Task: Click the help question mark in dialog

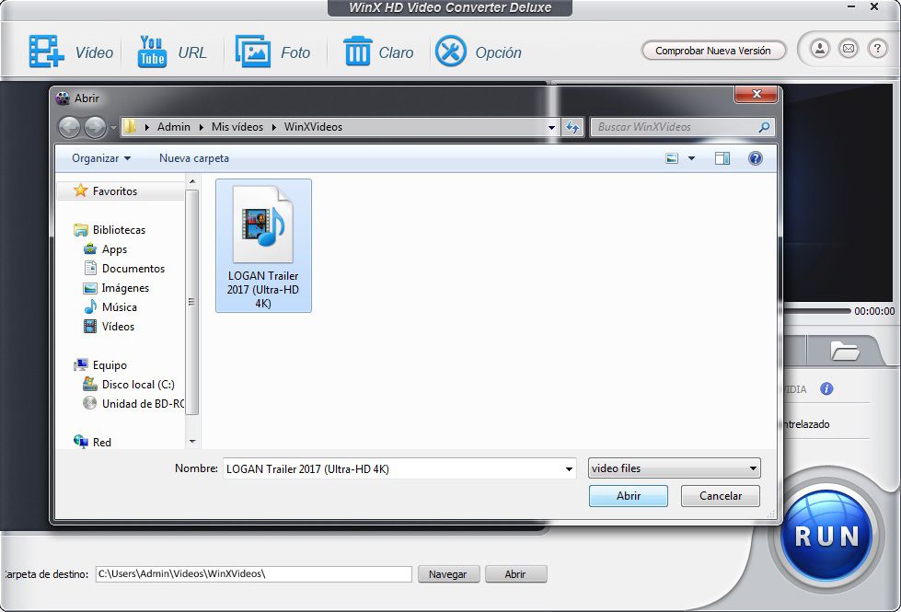Action: pos(756,158)
